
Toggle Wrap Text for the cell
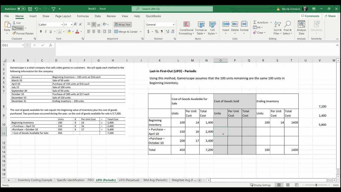pos(123,25)
